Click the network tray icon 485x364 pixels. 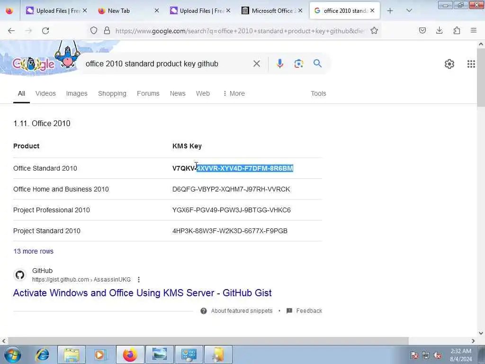426,355
